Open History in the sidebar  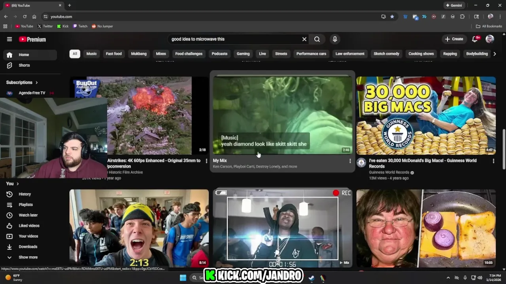point(31,194)
